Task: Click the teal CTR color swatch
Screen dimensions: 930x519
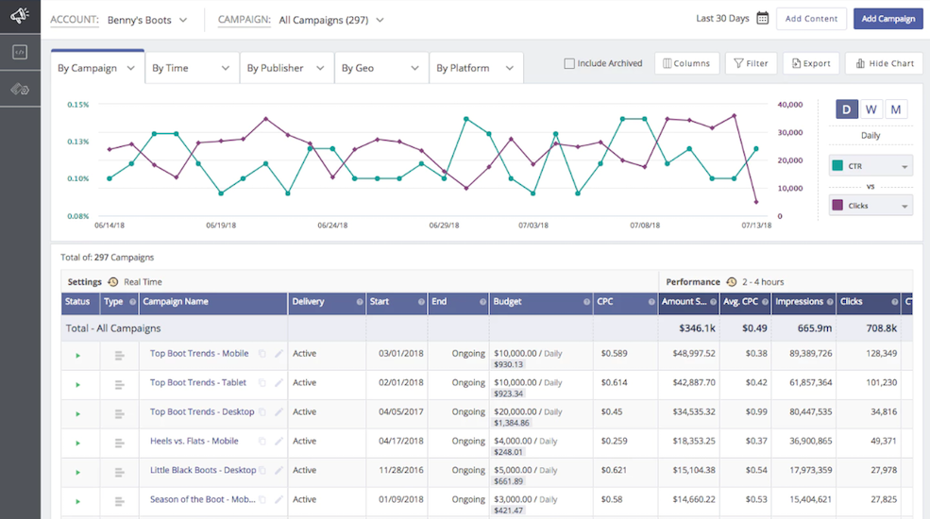Action: 837,167
